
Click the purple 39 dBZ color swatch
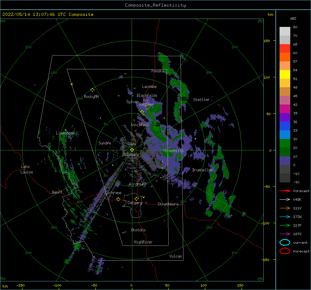285,117
